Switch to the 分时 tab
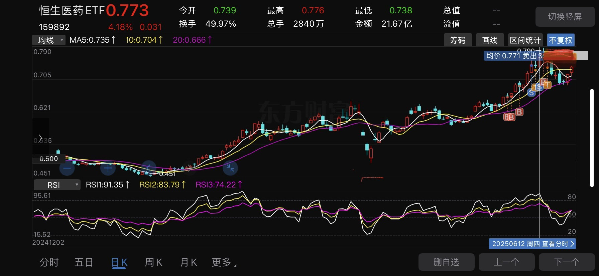 pos(49,263)
